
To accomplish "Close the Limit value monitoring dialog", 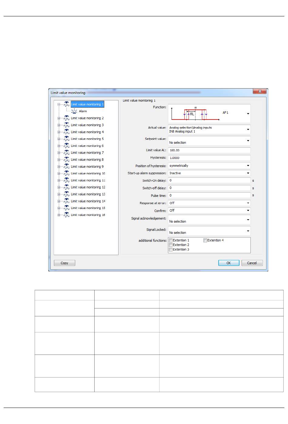I will (260, 91).
